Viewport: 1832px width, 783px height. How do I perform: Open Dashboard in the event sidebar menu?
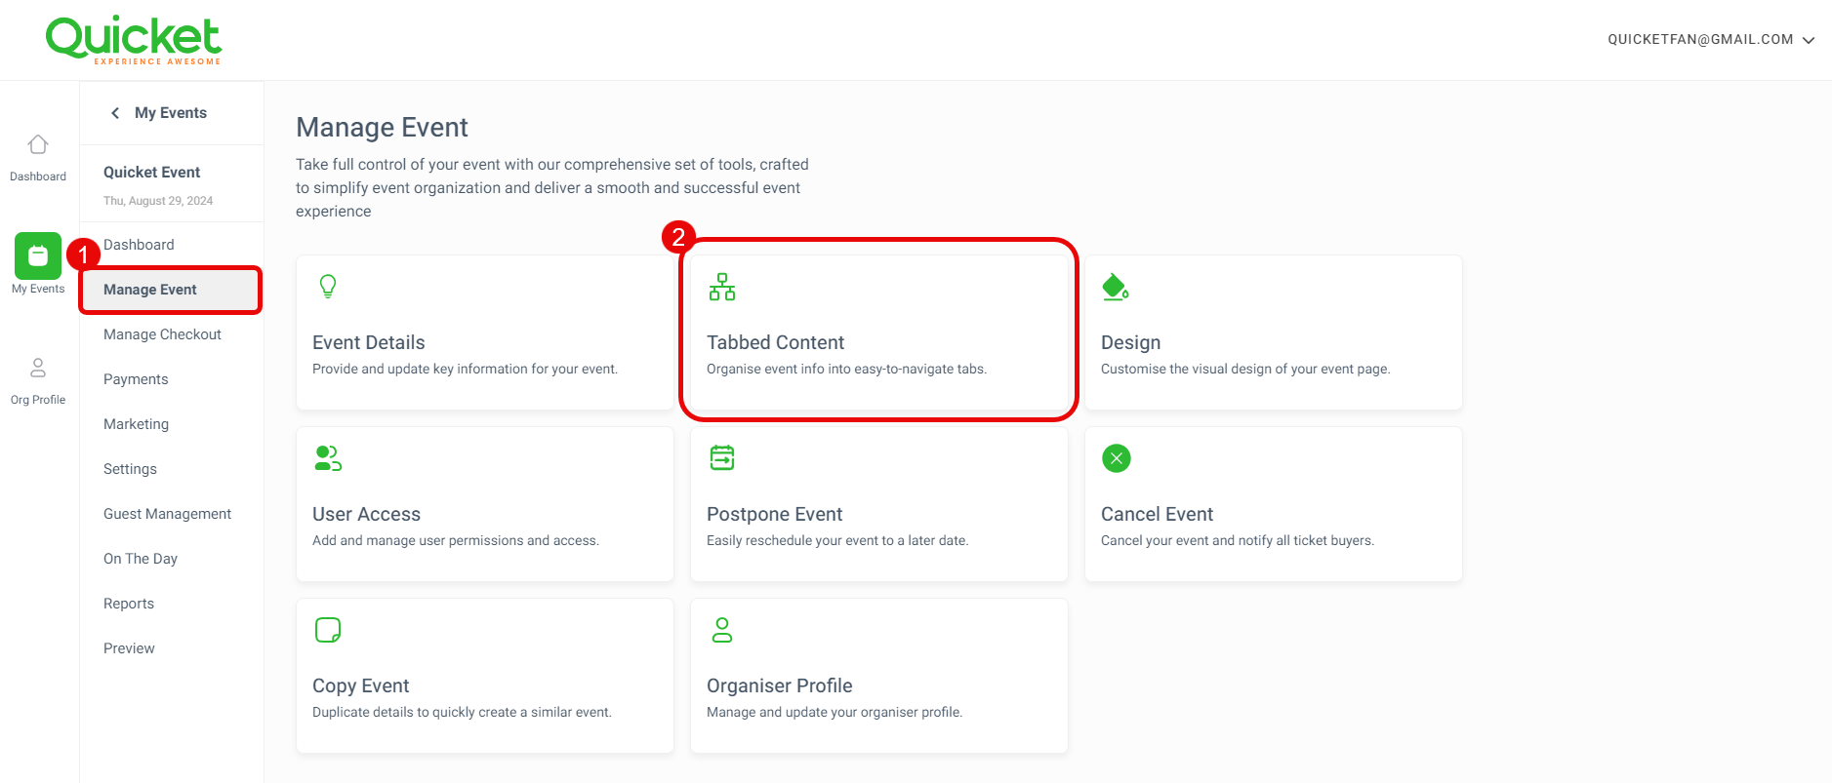click(139, 245)
